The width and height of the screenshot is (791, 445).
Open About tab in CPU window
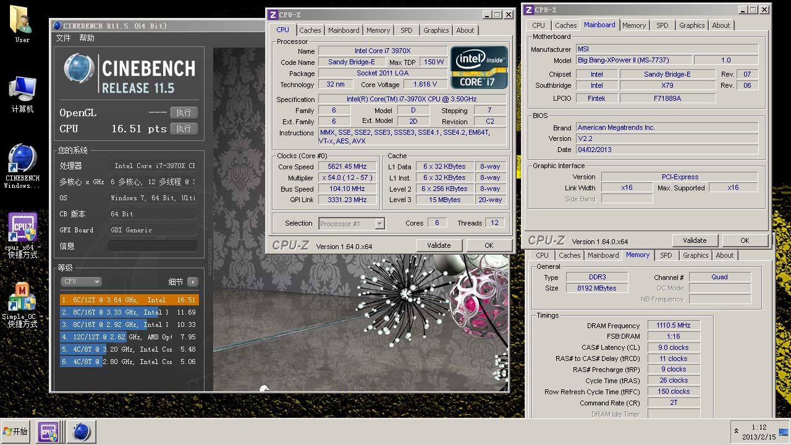465,30
